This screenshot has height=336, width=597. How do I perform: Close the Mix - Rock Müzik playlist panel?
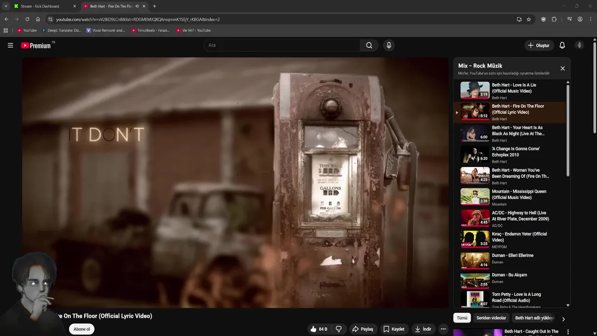click(562, 69)
